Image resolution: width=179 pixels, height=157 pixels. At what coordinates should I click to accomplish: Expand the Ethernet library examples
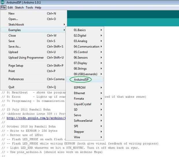[x=85, y=93]
